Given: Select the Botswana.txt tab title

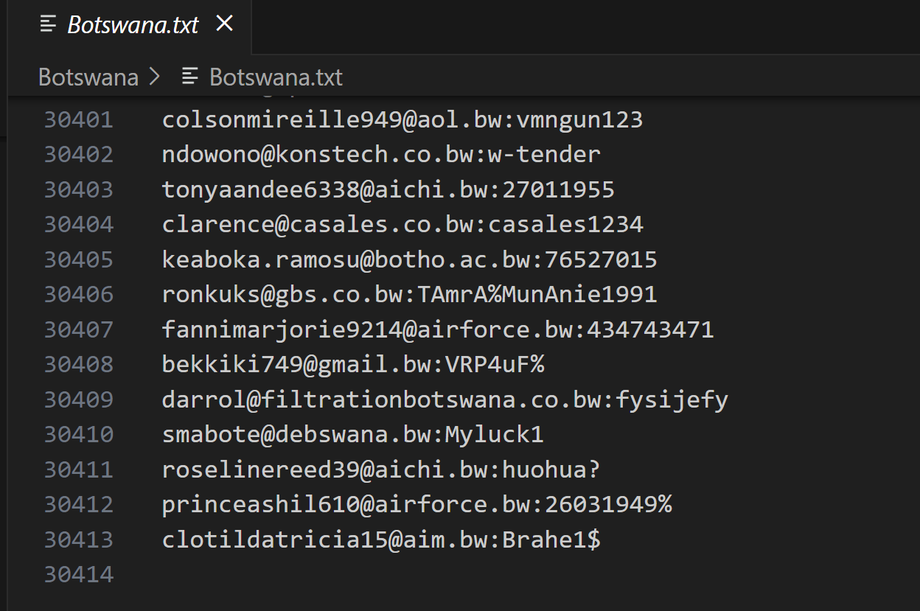Looking at the screenshot, I should 133,24.
